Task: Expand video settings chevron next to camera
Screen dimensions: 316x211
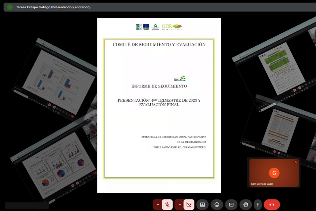Action: pos(179,204)
